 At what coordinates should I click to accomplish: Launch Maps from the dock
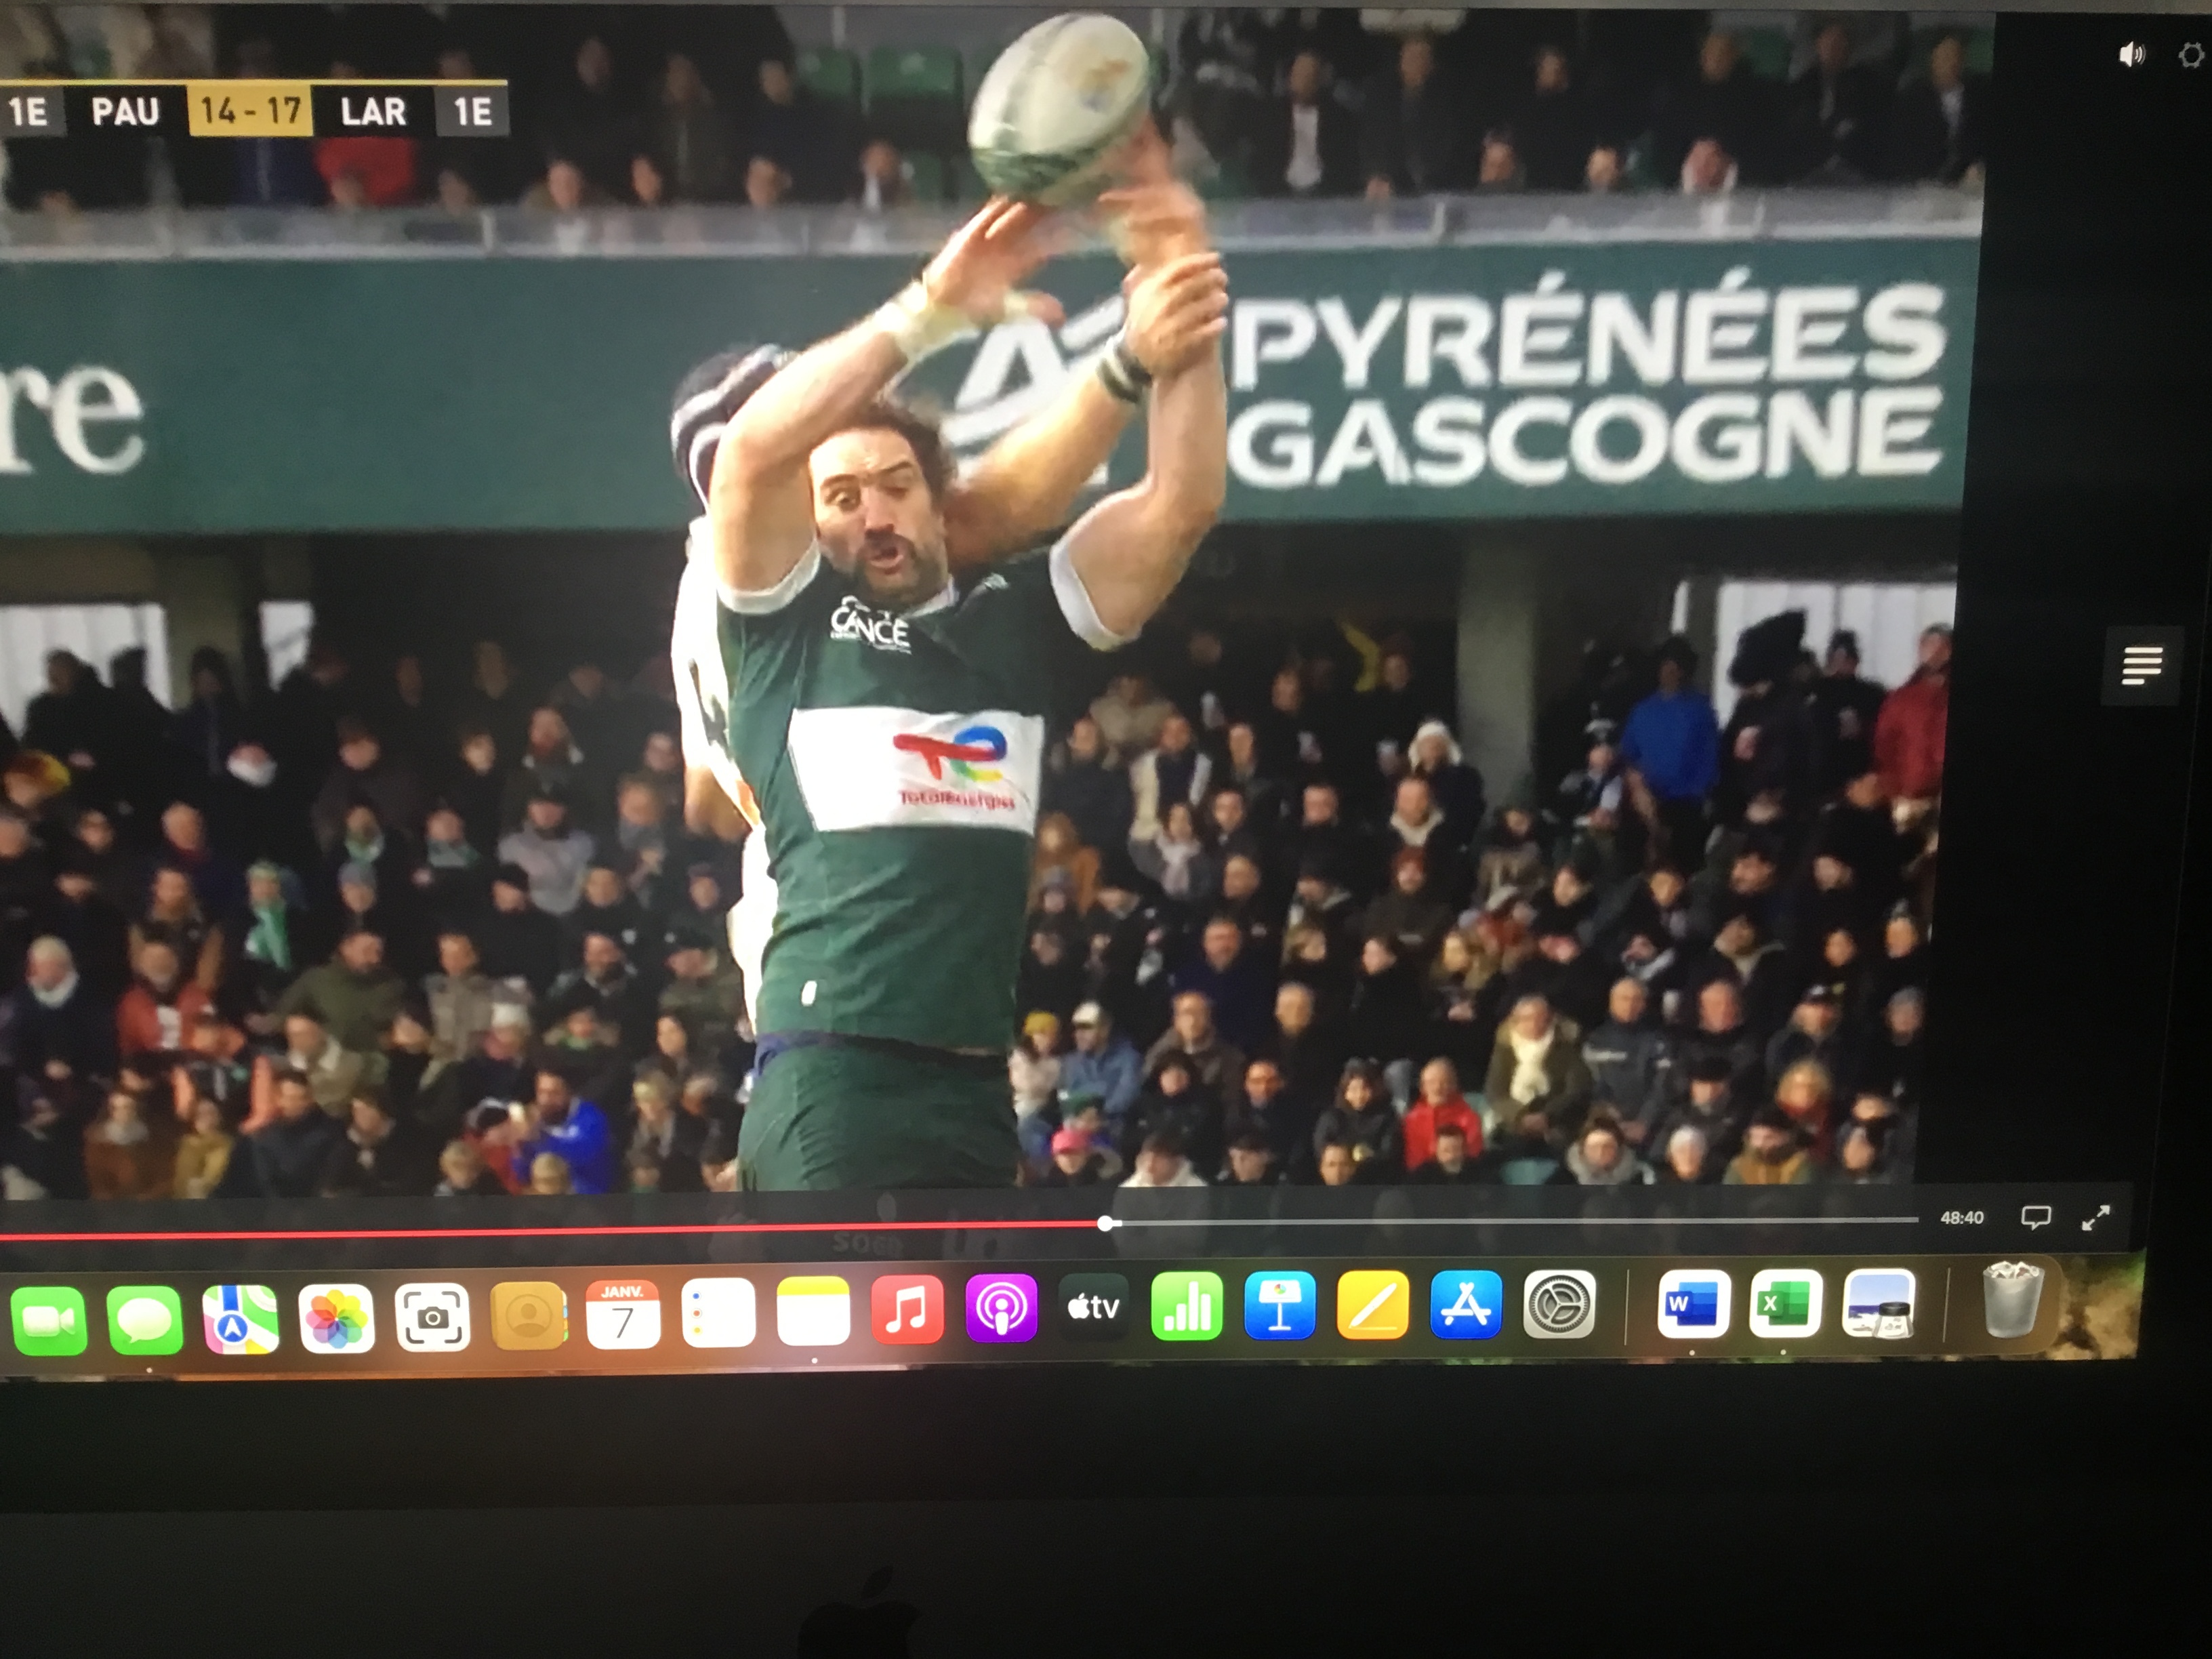tap(240, 1320)
